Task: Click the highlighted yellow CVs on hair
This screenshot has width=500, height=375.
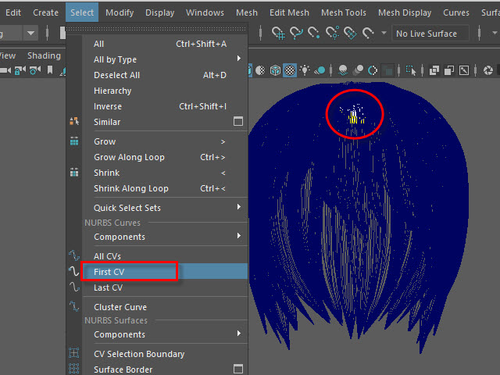Action: pos(353,117)
